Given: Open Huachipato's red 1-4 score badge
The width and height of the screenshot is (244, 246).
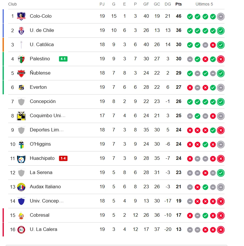Looking at the screenshot, I should [x=63, y=158].
